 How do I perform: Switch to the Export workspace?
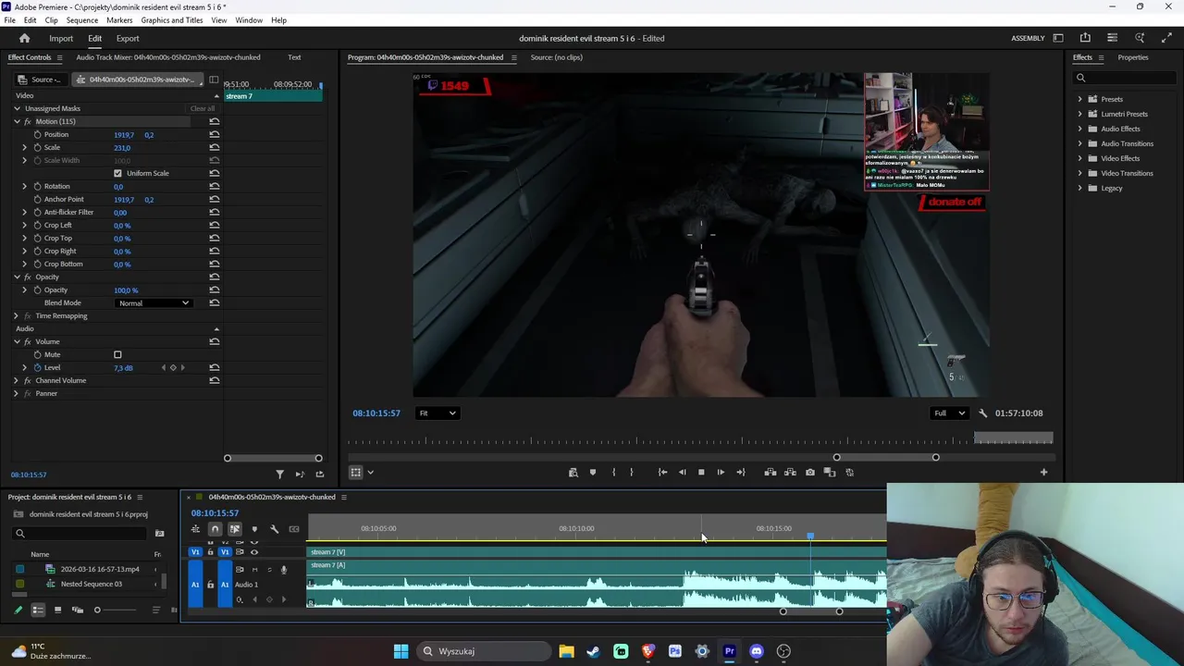point(128,39)
